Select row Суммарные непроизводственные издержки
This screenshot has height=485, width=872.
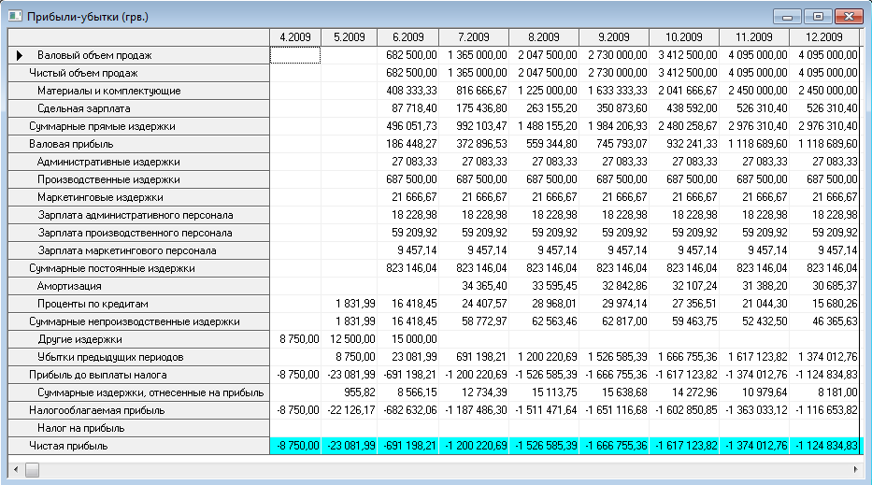139,322
